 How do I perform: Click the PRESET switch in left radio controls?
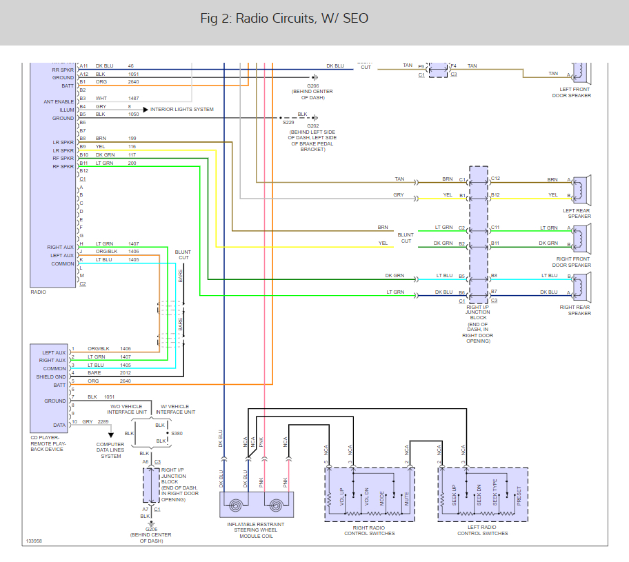(519, 495)
